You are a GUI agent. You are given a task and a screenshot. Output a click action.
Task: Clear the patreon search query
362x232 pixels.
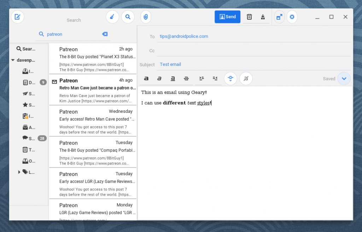[105, 34]
